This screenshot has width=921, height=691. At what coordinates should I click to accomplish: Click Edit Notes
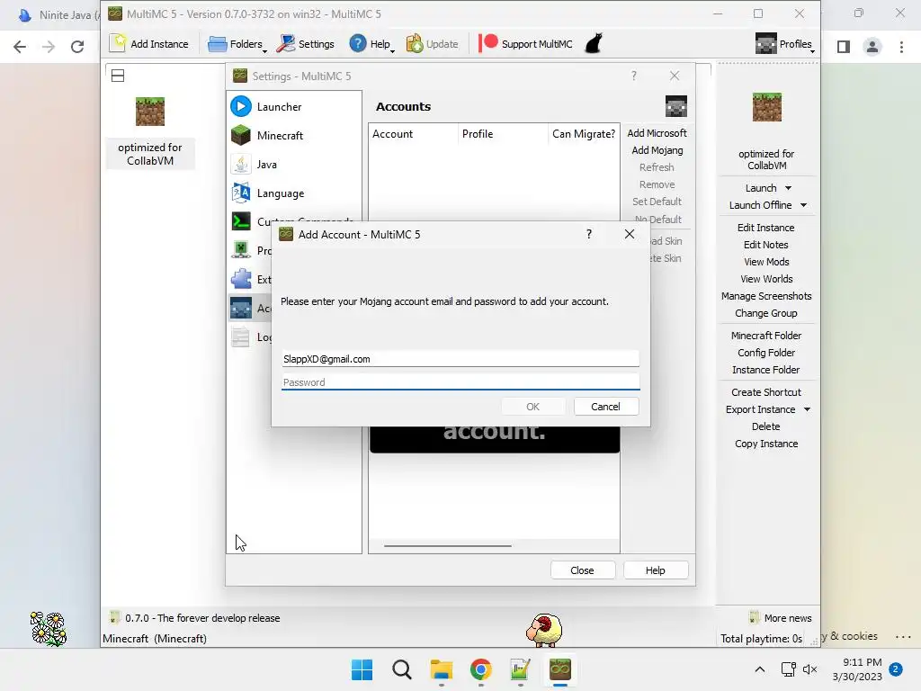coord(766,245)
